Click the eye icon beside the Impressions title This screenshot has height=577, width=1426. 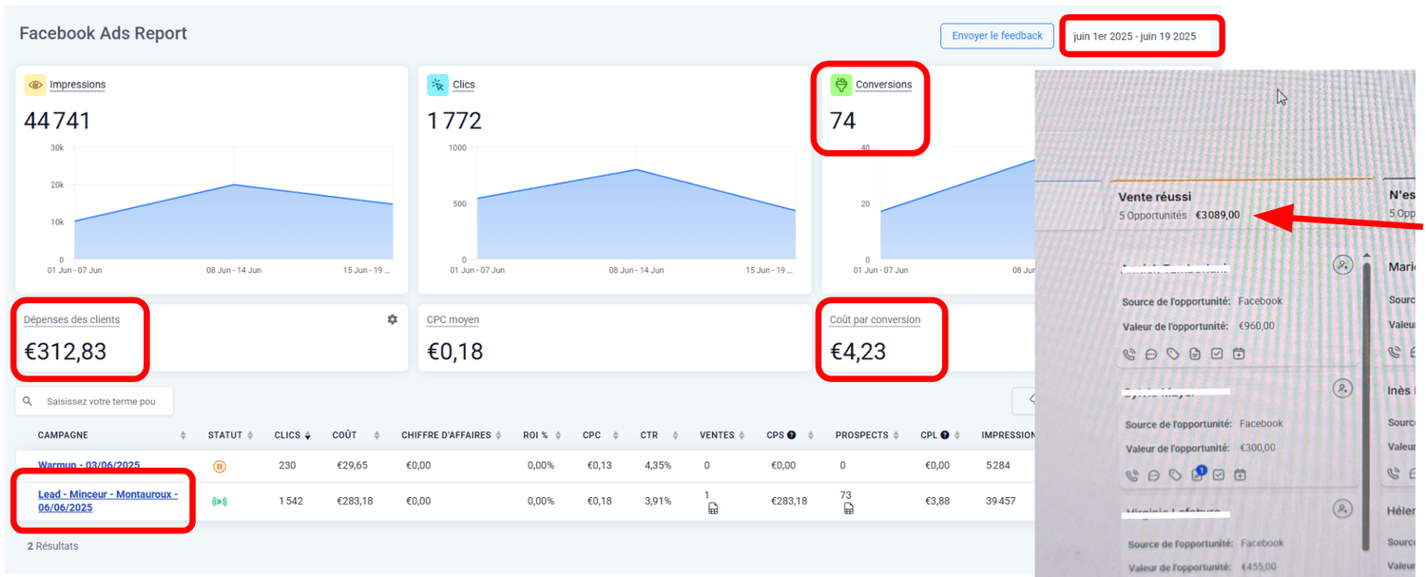[35, 85]
